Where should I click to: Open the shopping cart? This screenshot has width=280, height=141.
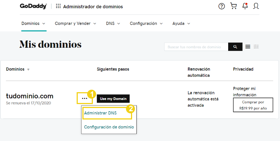tap(234, 6)
